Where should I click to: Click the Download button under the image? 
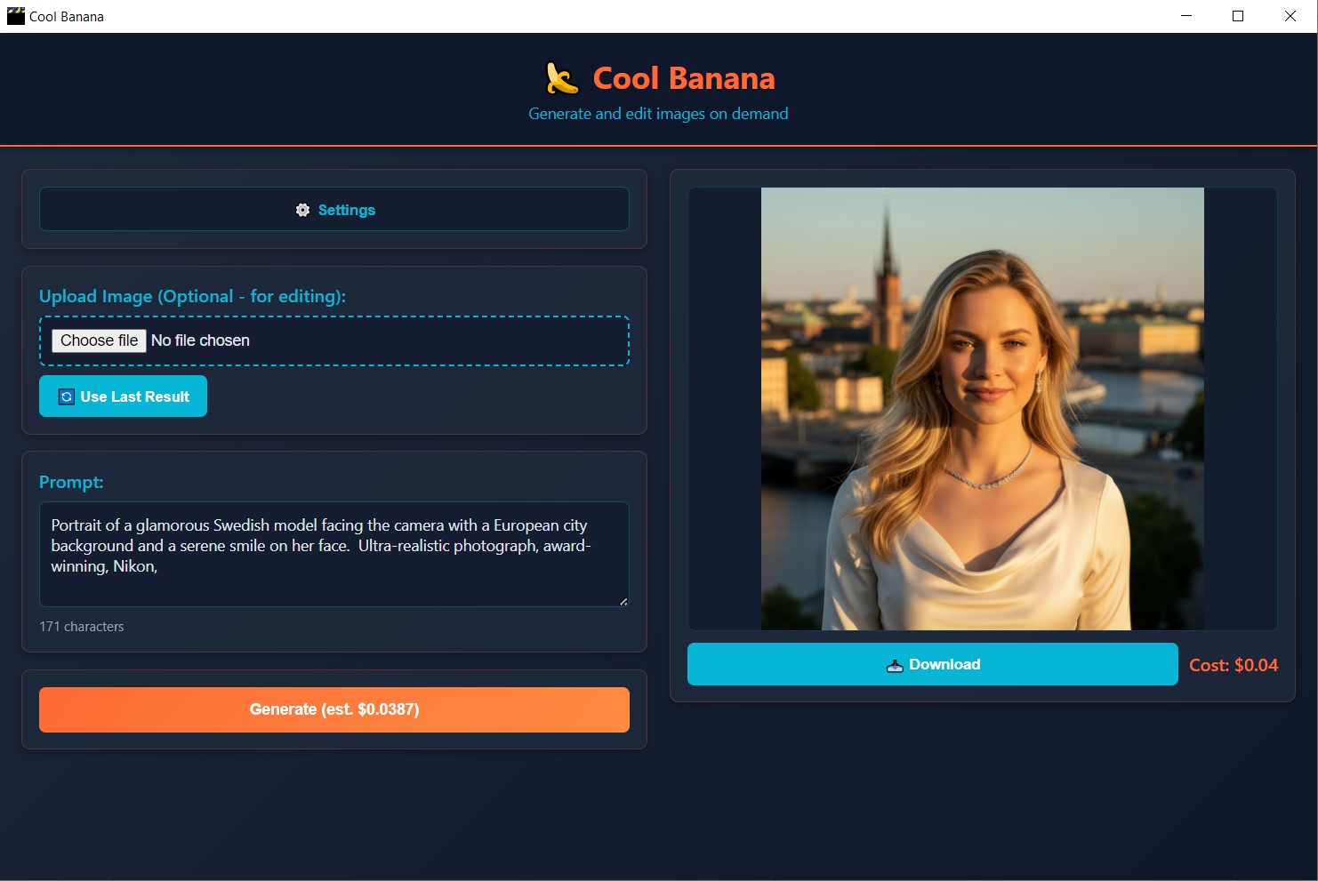[931, 664]
